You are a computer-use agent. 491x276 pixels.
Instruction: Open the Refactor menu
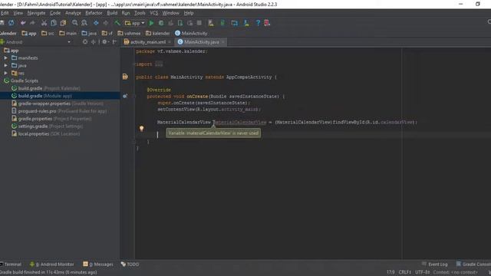pos(94,13)
